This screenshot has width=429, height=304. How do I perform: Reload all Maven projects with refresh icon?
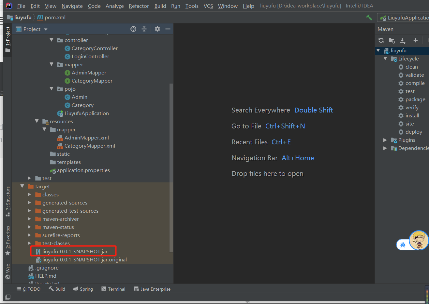tap(381, 40)
